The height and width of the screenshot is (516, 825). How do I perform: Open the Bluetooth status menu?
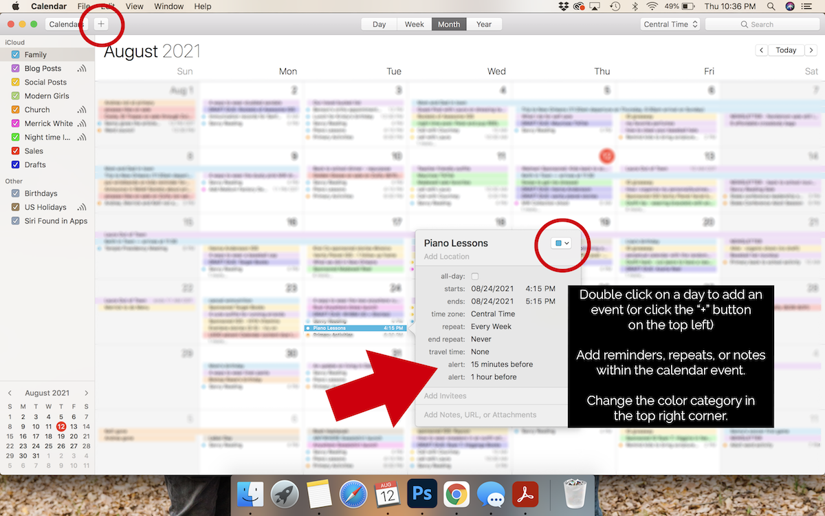point(634,6)
